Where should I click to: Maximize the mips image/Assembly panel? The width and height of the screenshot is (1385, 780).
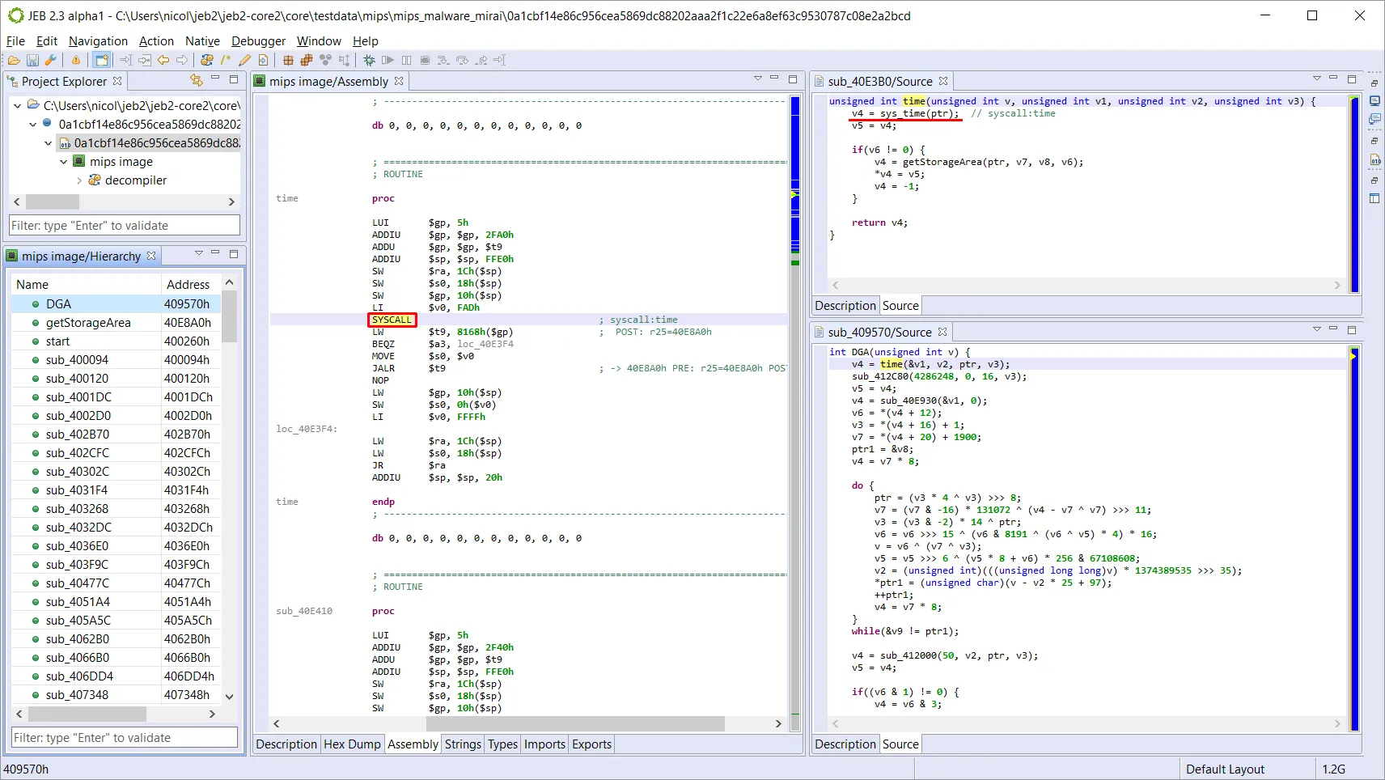(x=793, y=78)
